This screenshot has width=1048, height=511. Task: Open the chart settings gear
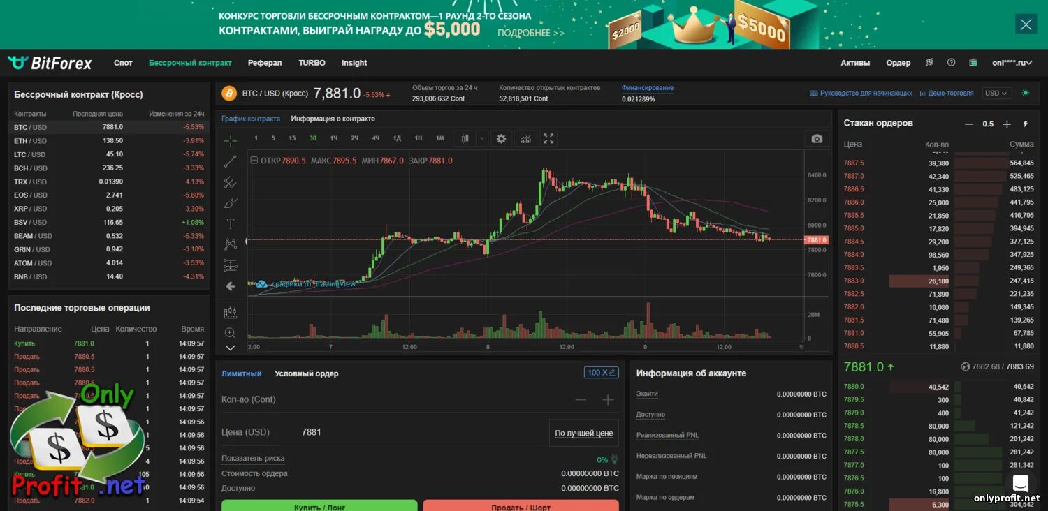click(501, 139)
